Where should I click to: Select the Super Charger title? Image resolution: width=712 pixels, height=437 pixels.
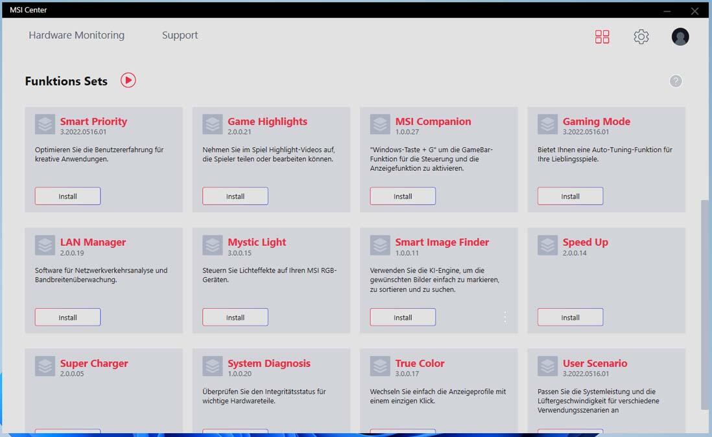[x=94, y=364]
